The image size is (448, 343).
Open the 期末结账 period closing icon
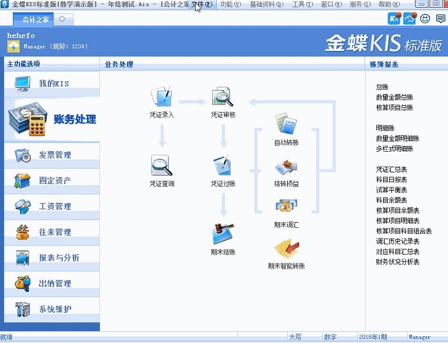pyautogui.click(x=223, y=234)
